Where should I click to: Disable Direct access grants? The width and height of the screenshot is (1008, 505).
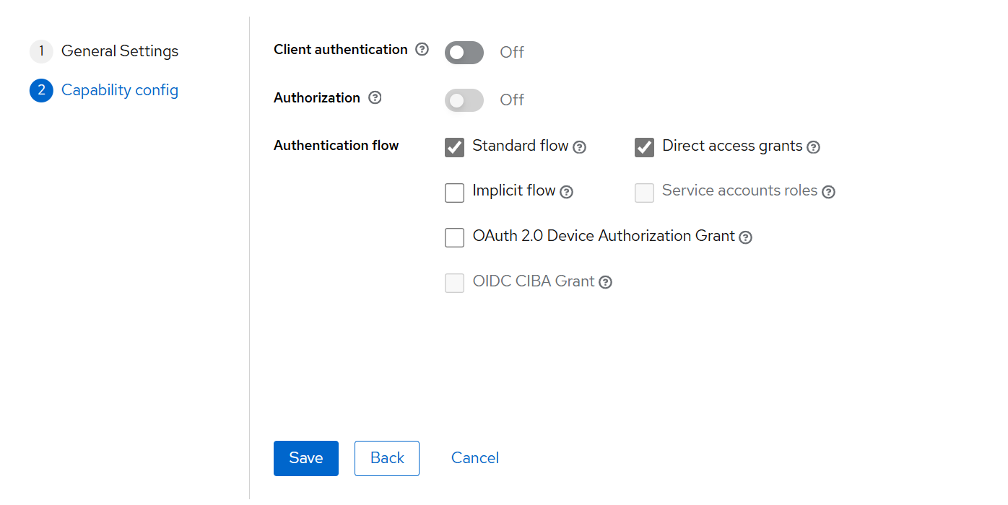[x=644, y=147]
